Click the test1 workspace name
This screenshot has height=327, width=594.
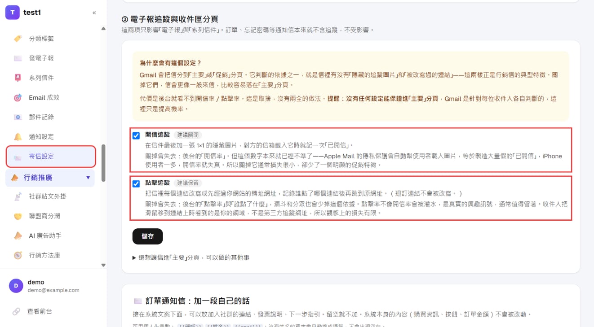coord(32,13)
